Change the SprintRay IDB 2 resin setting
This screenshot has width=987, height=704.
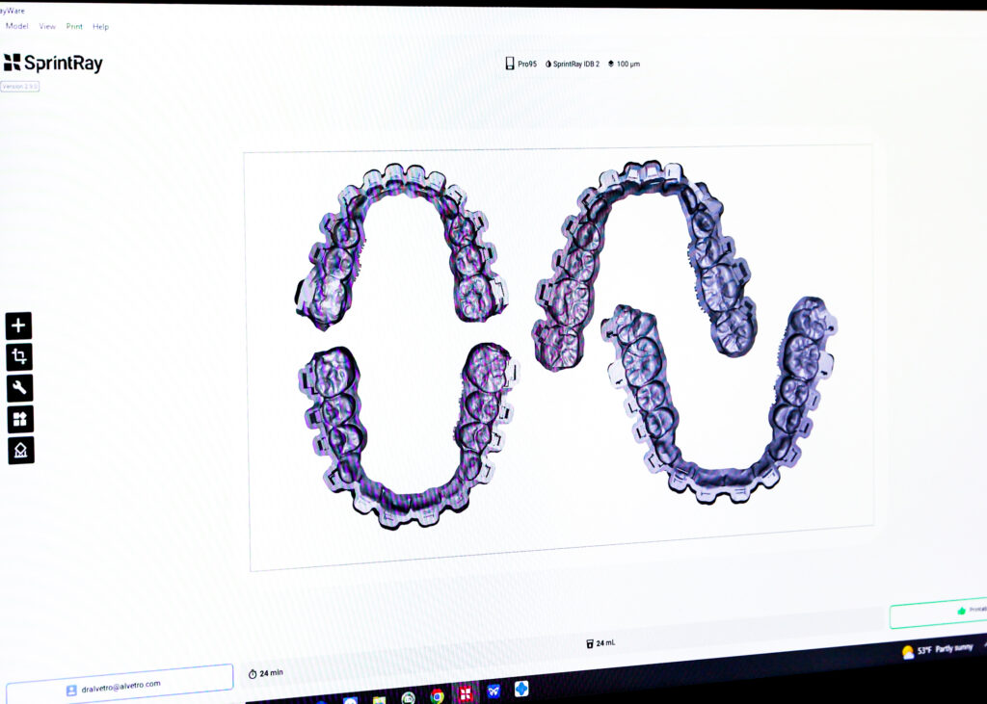click(x=573, y=64)
